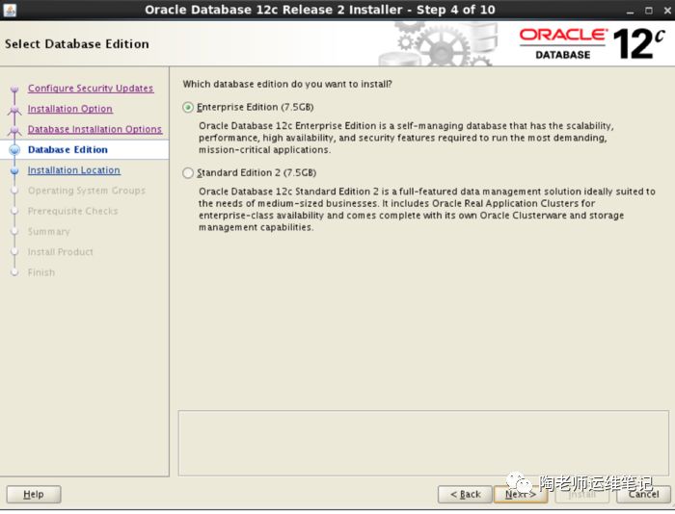Screen dimensions: 675x514
Task: Close the Oracle installer window
Action: (667, 11)
